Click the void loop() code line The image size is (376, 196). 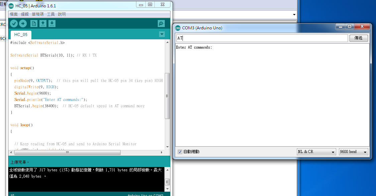click(x=21, y=125)
